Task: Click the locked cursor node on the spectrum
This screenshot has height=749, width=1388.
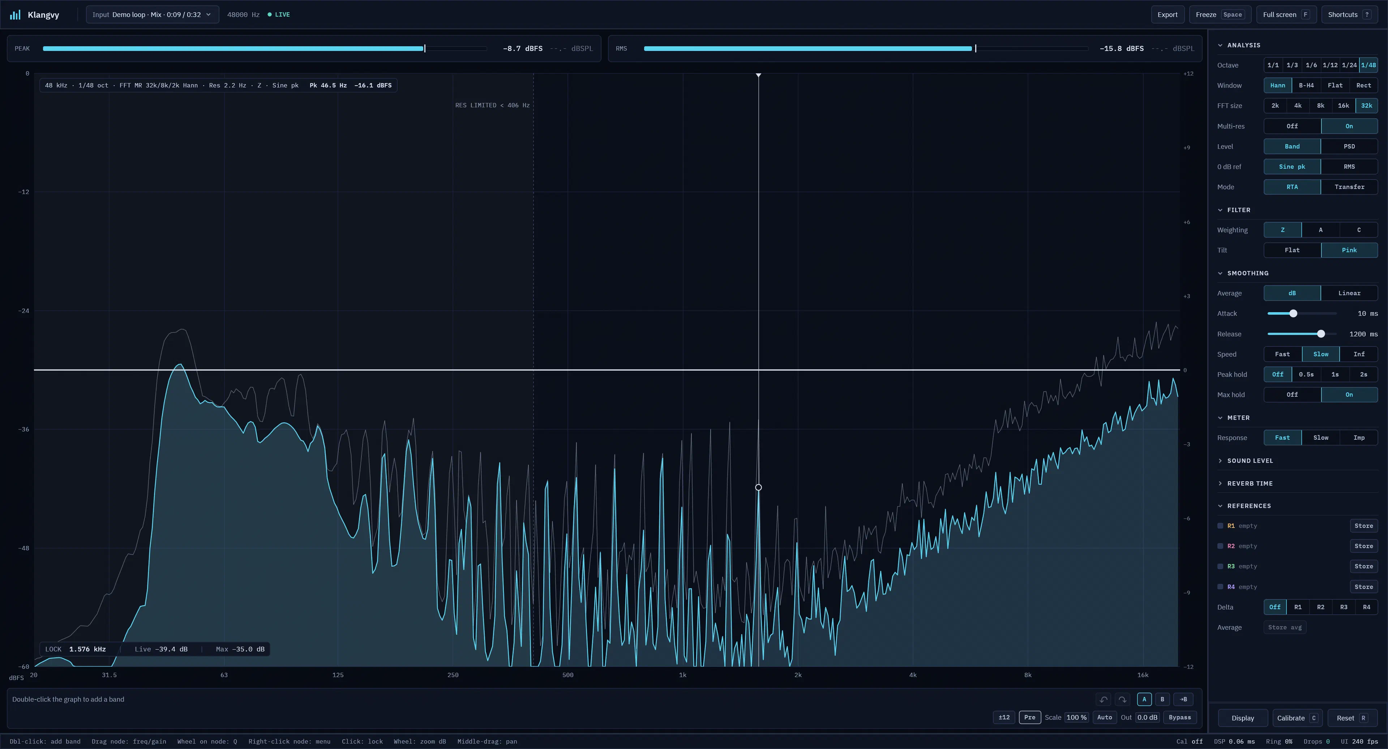Action: point(758,487)
